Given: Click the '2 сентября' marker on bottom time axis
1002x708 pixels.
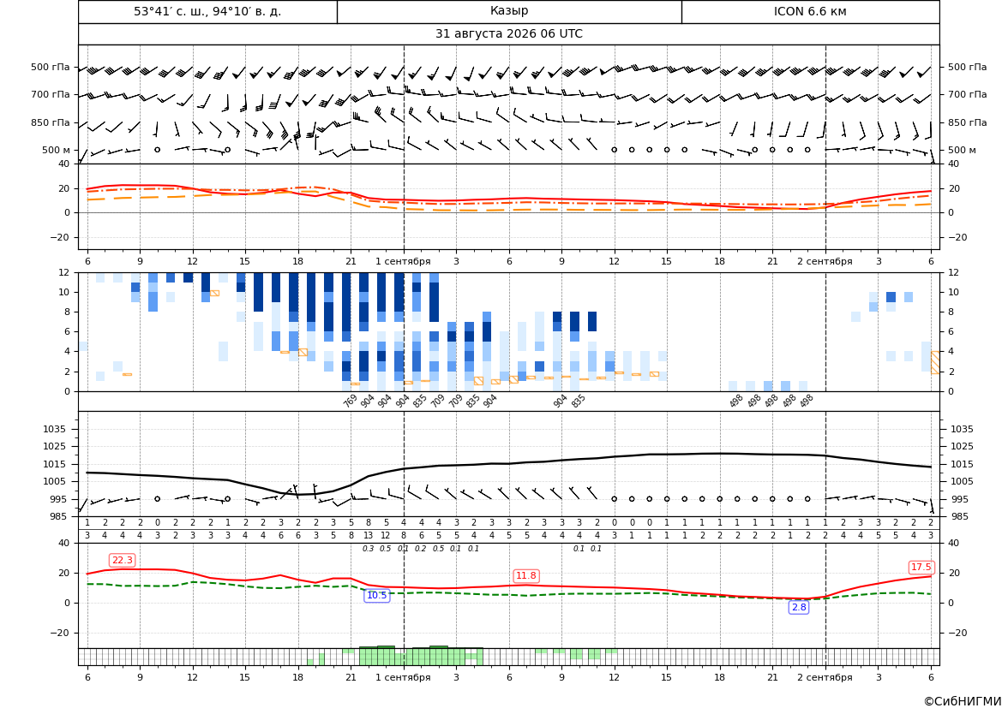Looking at the screenshot, I should click(825, 677).
